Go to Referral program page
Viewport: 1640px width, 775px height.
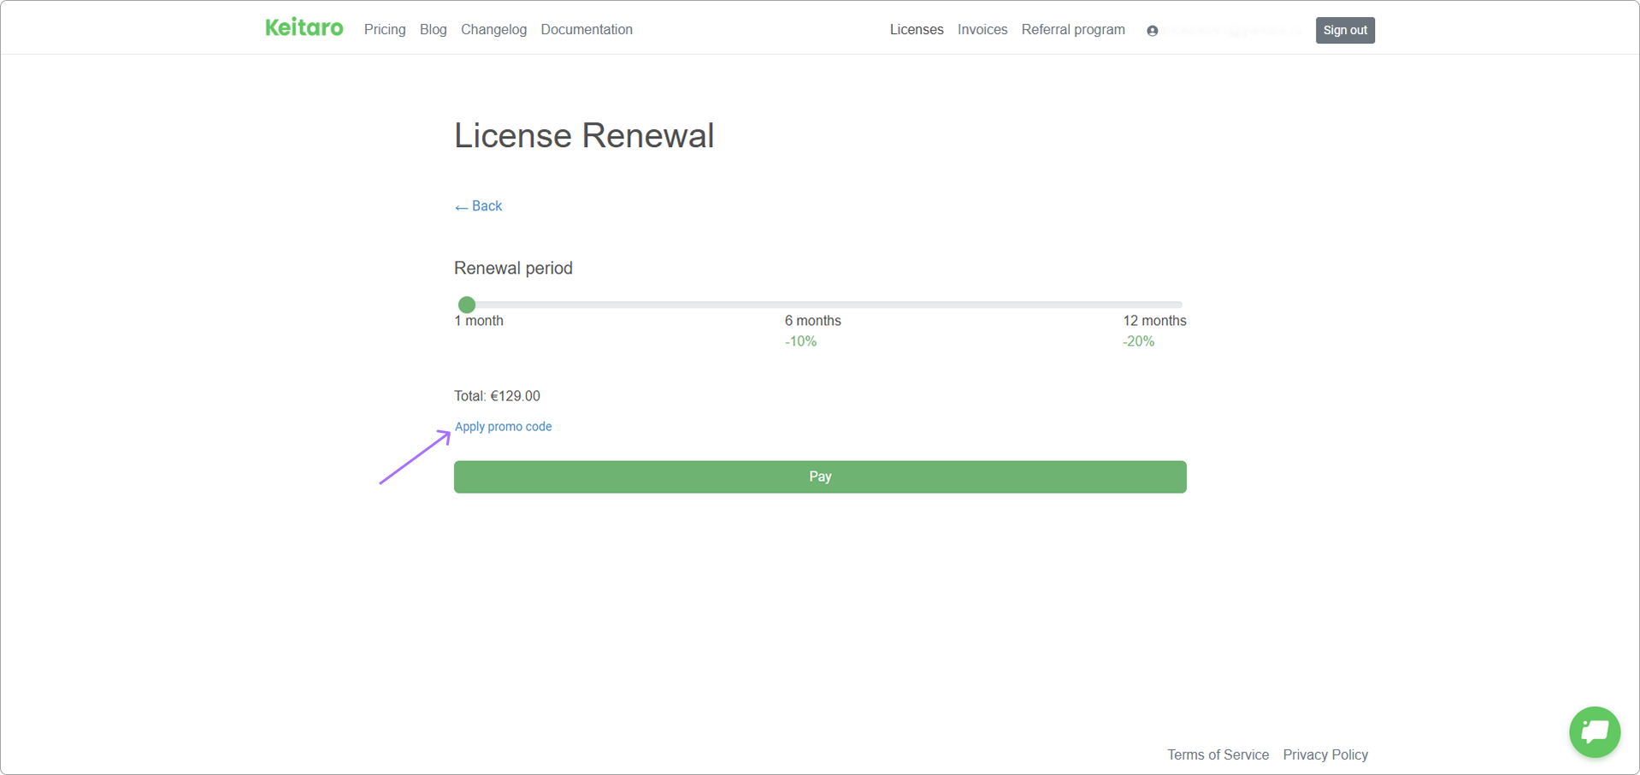click(1072, 30)
